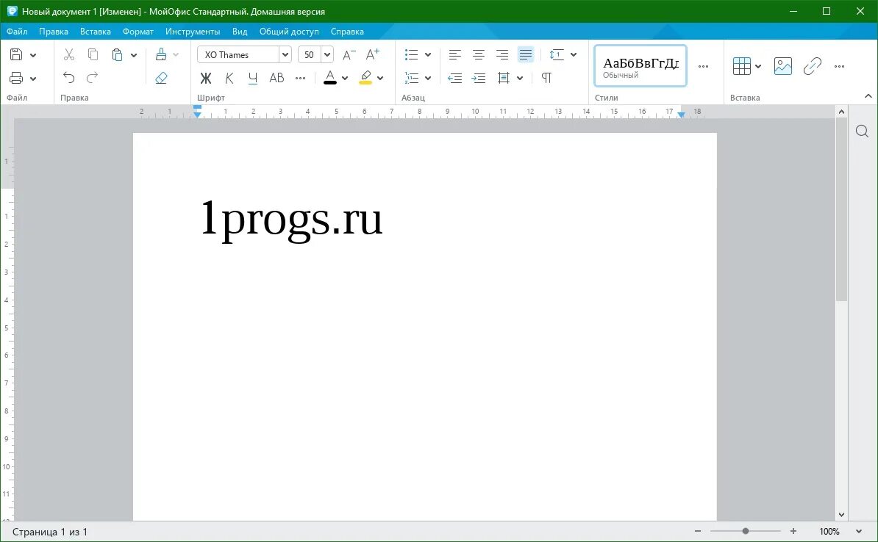Click the paragraph borders icon
Viewport: 878px width, 542px height.
pyautogui.click(x=504, y=78)
